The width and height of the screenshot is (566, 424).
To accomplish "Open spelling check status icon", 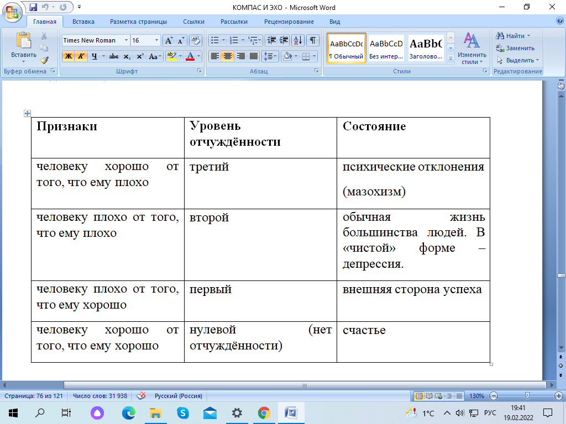I will [x=141, y=396].
